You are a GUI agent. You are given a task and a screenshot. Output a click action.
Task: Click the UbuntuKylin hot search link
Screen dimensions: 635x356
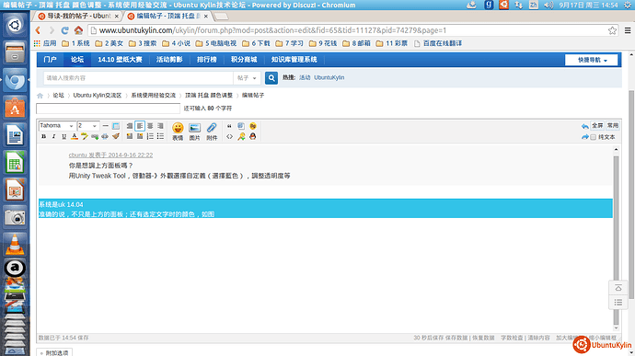click(x=329, y=77)
